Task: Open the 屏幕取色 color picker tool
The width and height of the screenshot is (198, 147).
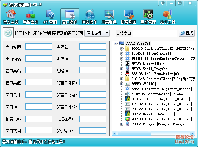Action: (109, 17)
